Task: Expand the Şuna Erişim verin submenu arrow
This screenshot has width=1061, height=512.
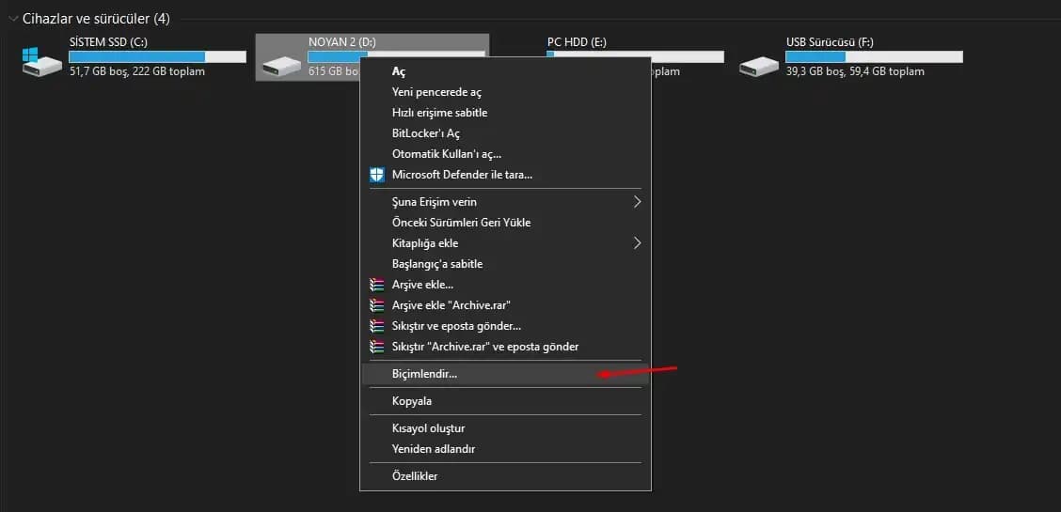Action: (637, 202)
